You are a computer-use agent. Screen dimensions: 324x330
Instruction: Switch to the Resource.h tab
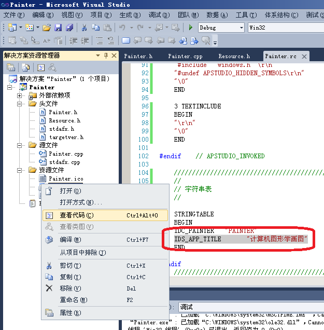point(234,57)
